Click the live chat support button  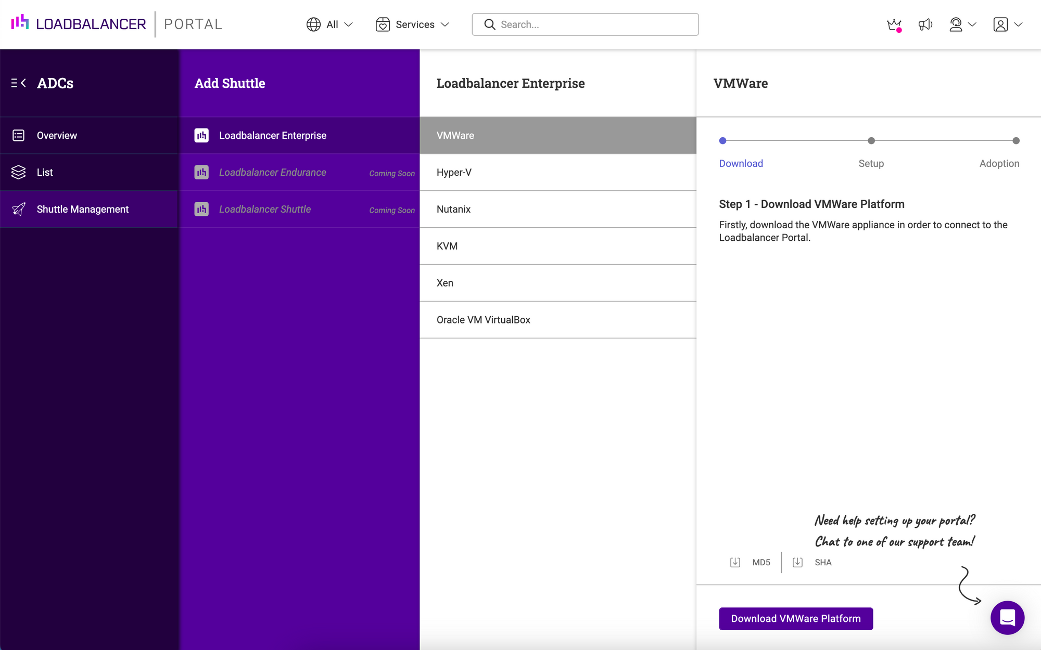(x=1008, y=617)
